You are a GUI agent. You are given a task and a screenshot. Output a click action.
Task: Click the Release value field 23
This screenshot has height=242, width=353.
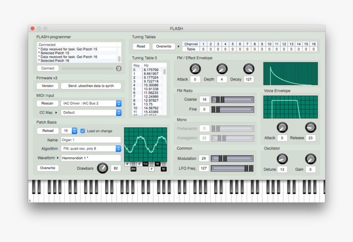(310, 138)
